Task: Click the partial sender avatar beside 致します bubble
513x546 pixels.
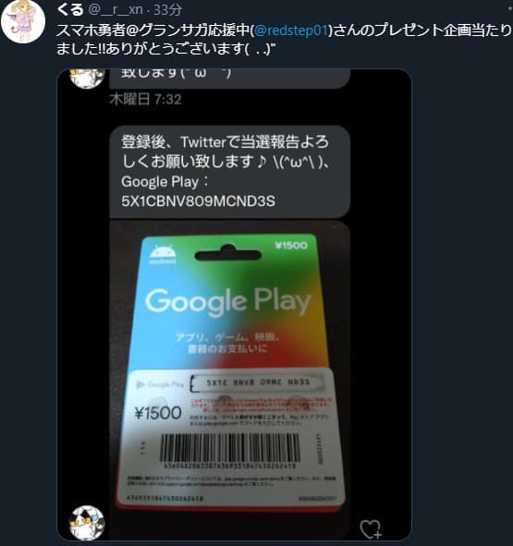Action: [x=87, y=79]
